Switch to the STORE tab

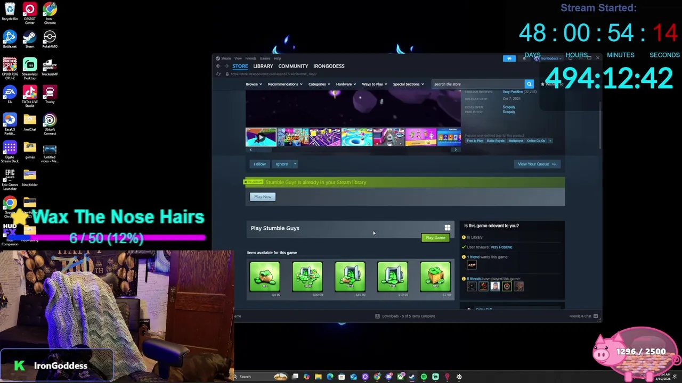click(240, 66)
